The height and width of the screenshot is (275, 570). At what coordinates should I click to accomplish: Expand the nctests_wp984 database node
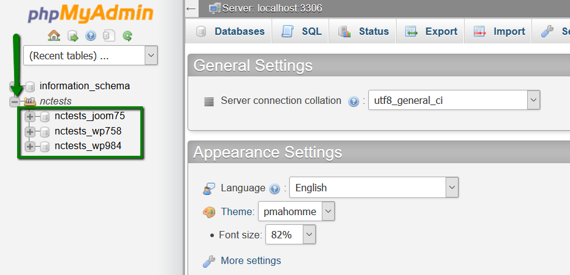point(30,147)
